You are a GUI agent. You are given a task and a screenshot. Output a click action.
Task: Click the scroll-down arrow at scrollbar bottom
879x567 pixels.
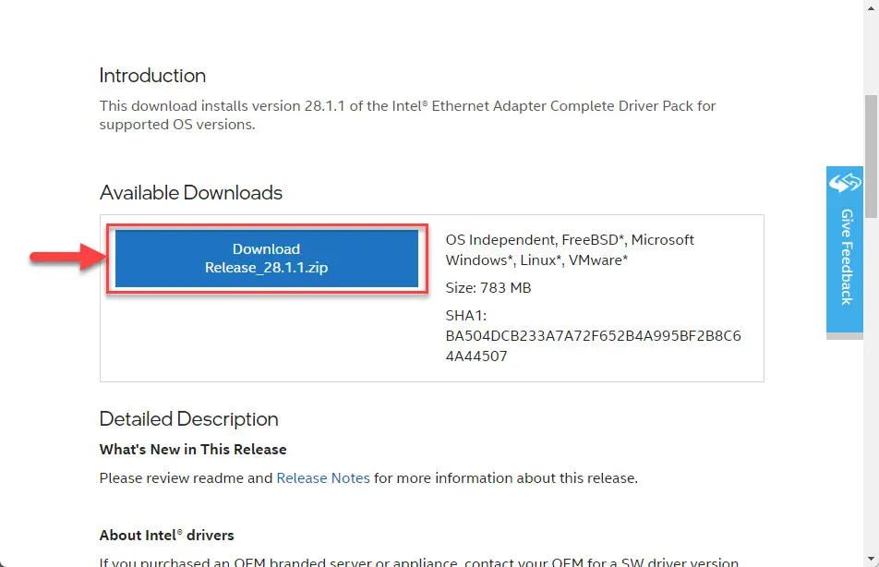click(x=871, y=559)
